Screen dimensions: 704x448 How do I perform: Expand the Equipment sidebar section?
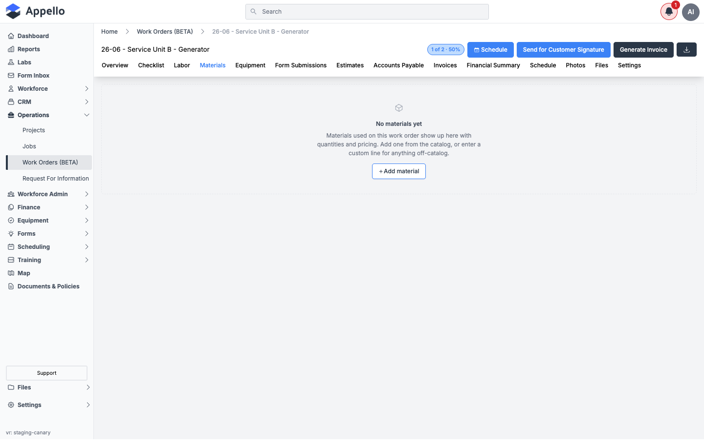pos(49,221)
